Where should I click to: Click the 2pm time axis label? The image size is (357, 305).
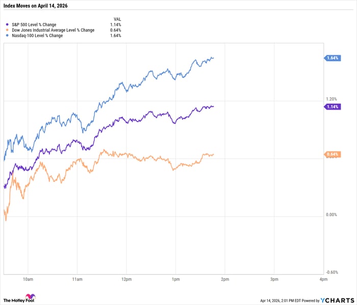click(x=224, y=280)
